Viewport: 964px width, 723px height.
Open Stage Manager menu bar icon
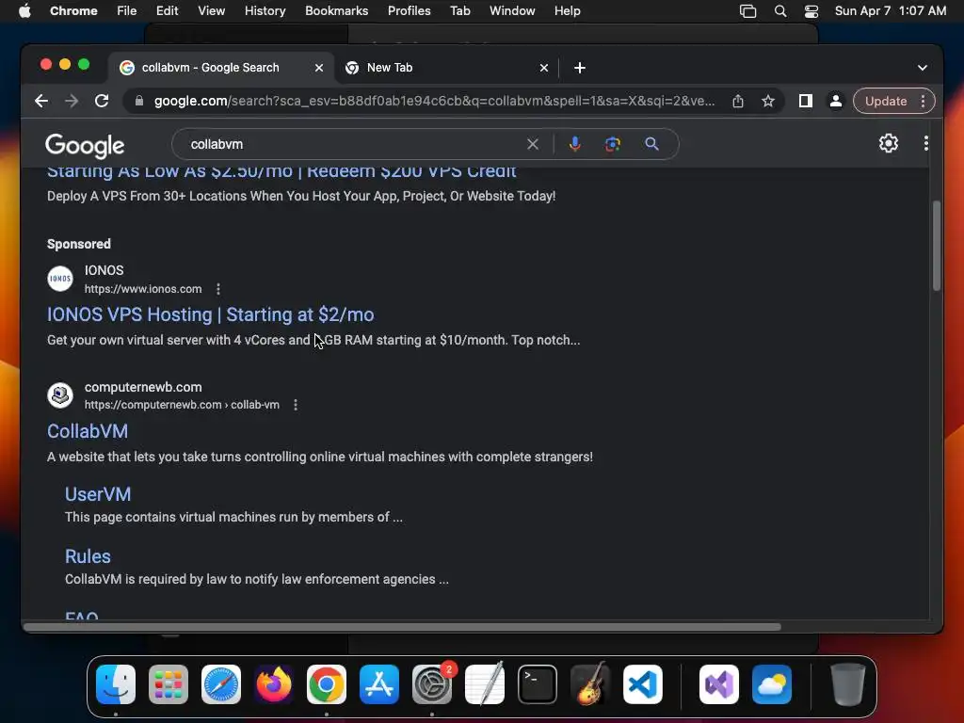(747, 11)
